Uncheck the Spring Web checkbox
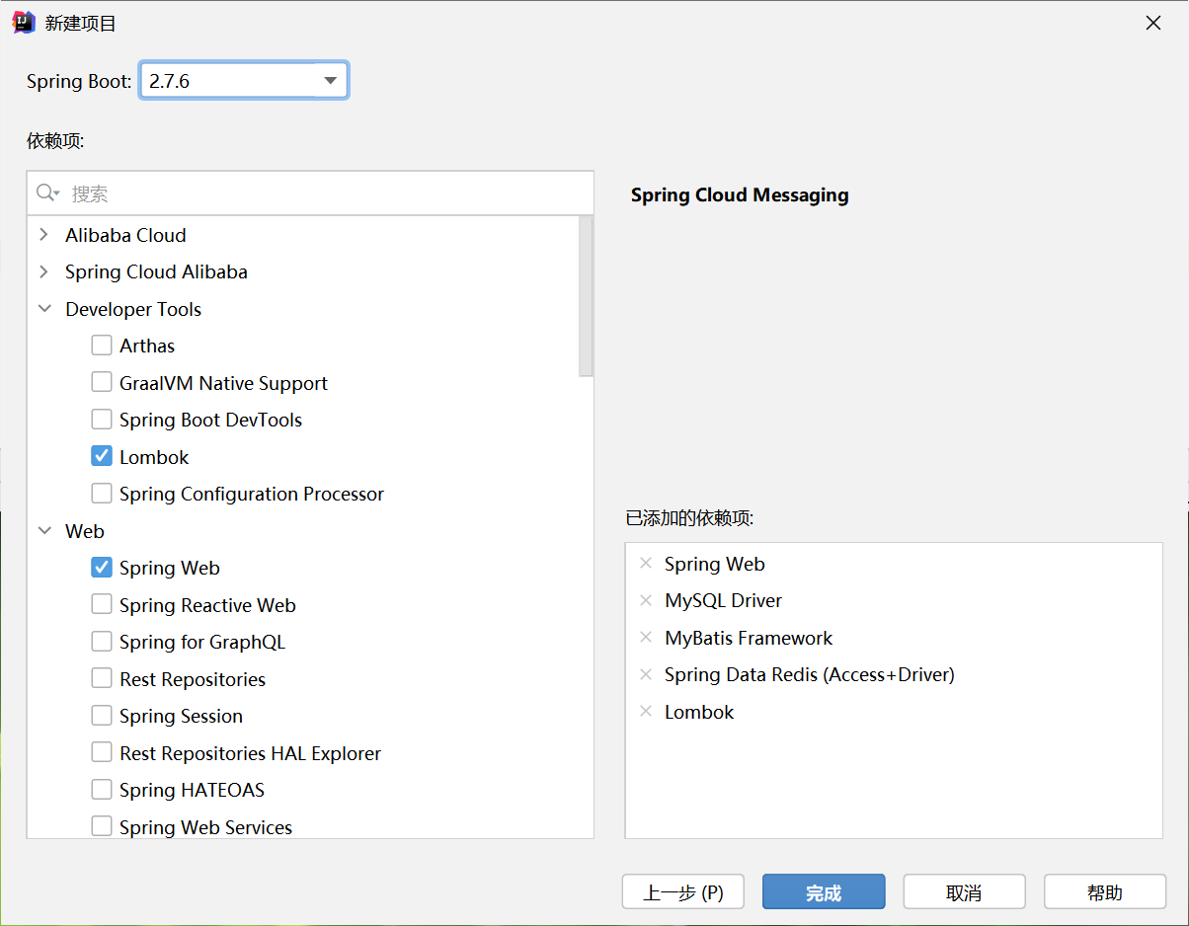The image size is (1189, 926). (102, 568)
